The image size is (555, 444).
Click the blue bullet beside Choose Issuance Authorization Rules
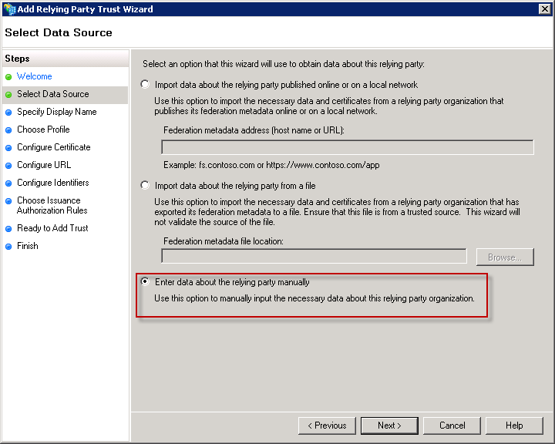8,200
